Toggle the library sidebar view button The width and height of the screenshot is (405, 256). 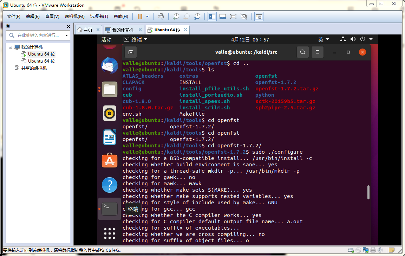click(x=212, y=17)
